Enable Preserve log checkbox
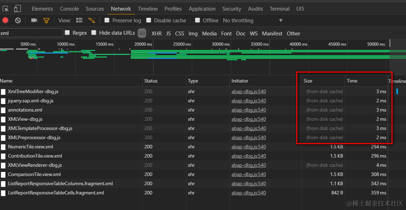Viewport: 406px width, 210px height. pos(107,20)
